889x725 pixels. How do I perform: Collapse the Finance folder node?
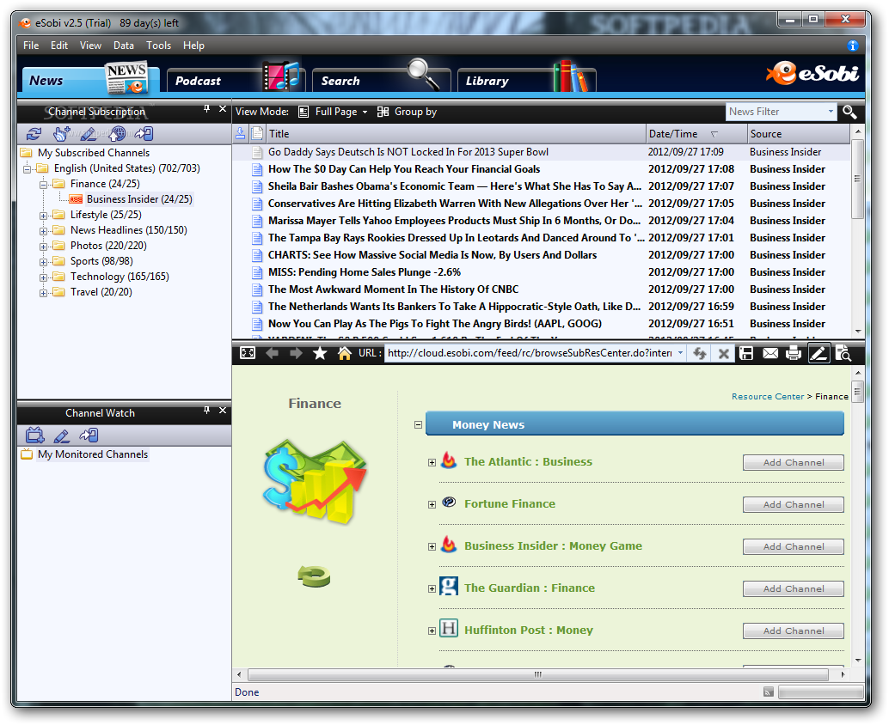tap(43, 184)
